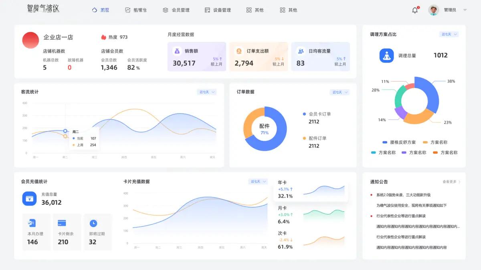Click the layers icon beside 会员管理
This screenshot has height=270, width=481.
[166, 10]
